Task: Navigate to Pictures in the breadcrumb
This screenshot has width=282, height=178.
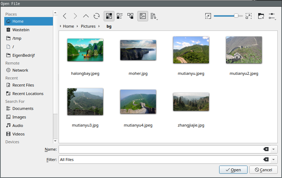Action: click(x=88, y=26)
